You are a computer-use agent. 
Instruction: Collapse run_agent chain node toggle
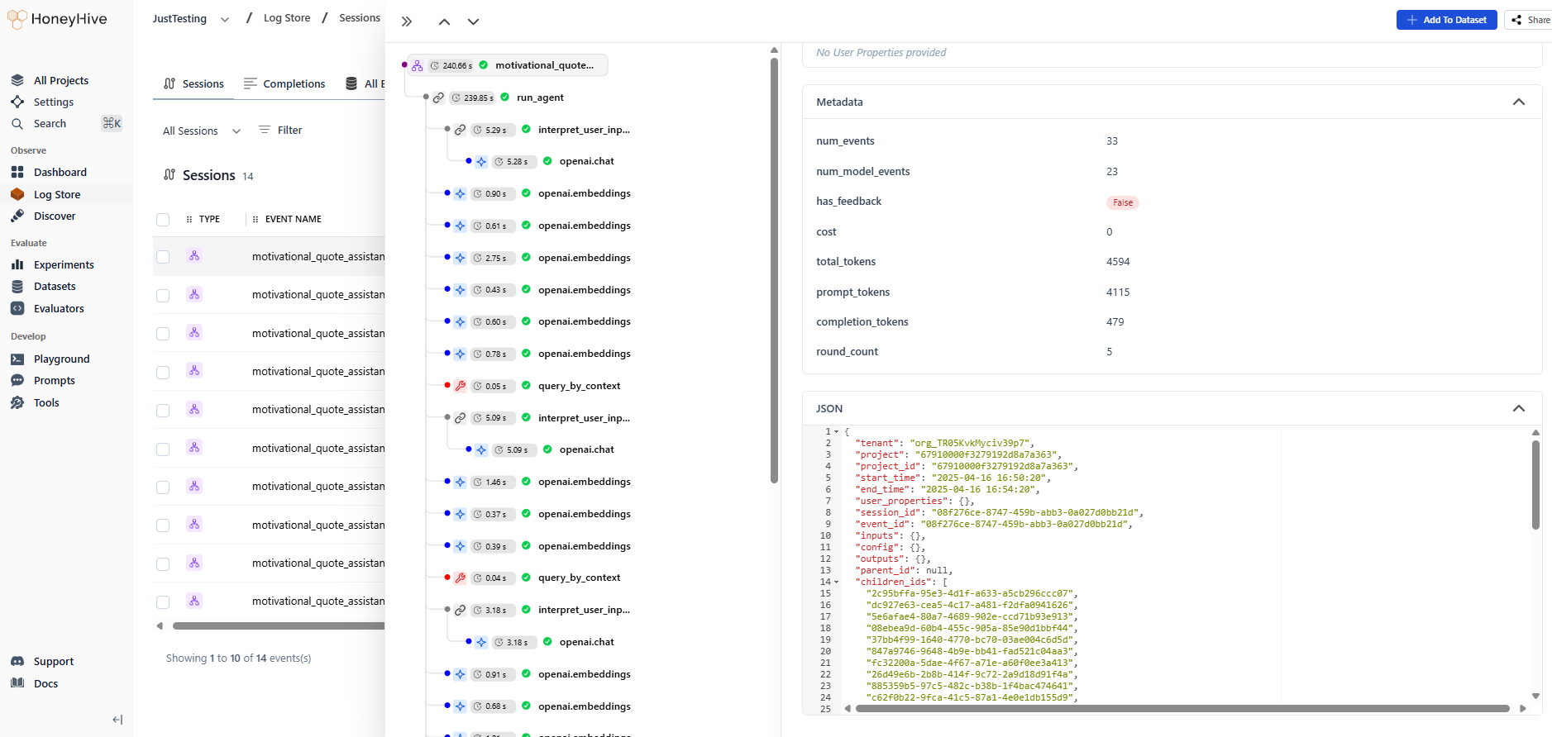pos(426,97)
